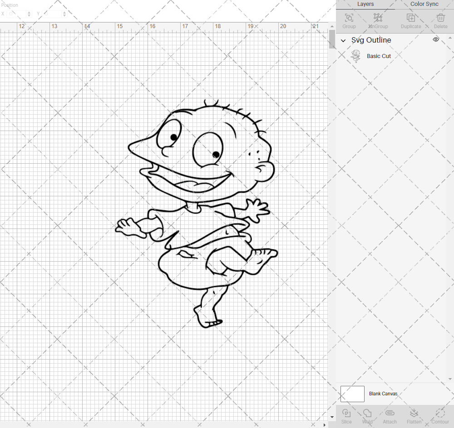454x428 pixels.
Task: Select the Group icon
Action: (349, 19)
